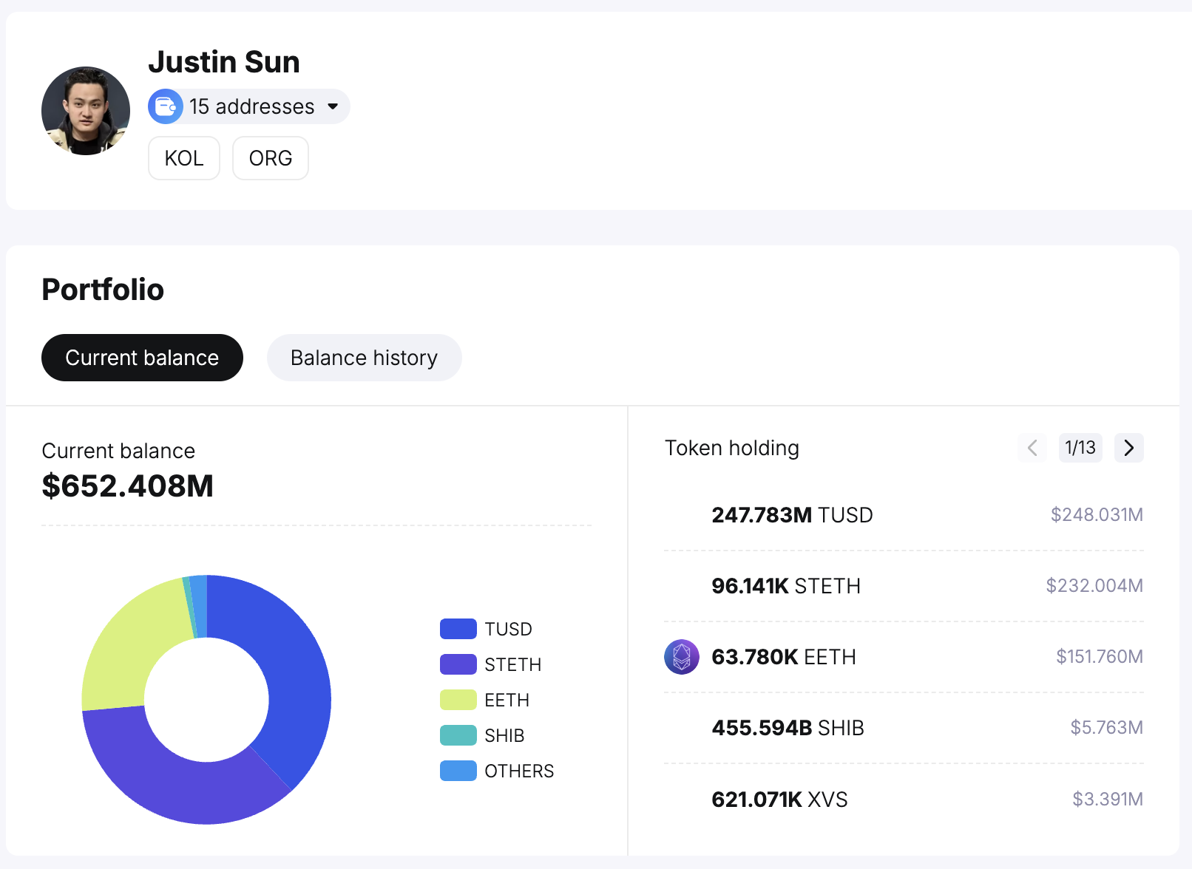1192x869 pixels.
Task: Toggle SHIB legend entry in chart
Action: tap(483, 735)
